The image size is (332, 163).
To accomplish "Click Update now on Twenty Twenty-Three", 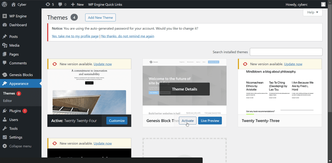I will click(x=293, y=64).
